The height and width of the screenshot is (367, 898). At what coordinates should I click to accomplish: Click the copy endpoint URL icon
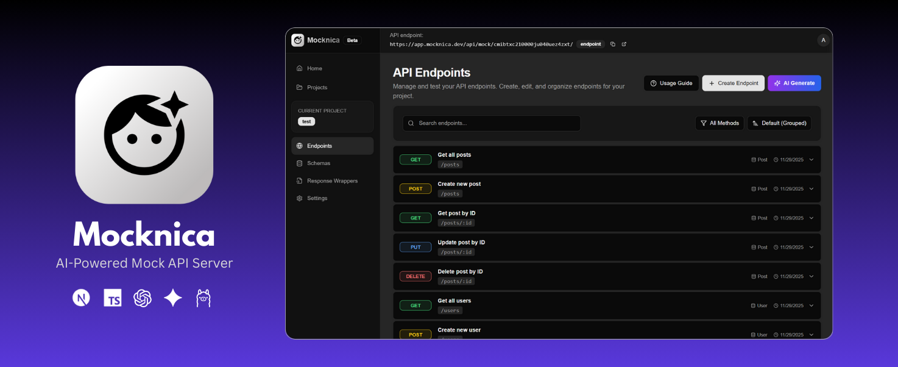[612, 44]
